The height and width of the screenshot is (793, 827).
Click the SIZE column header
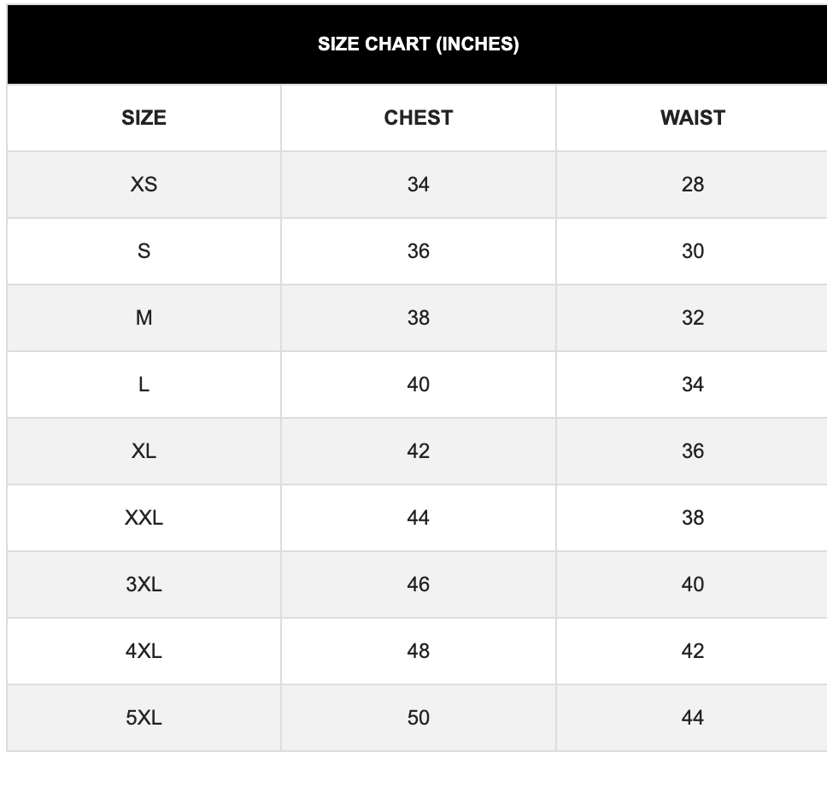click(x=144, y=118)
